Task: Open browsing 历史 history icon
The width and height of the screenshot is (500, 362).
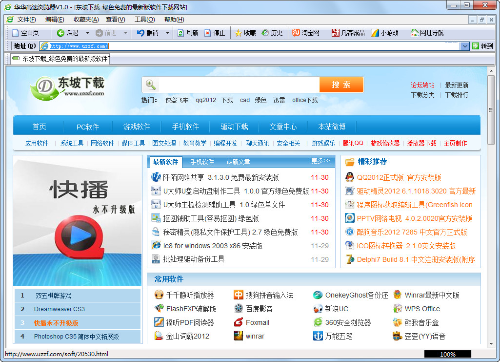Action: (265, 33)
